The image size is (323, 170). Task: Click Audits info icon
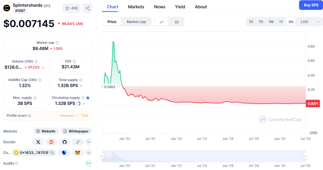tap(17, 163)
